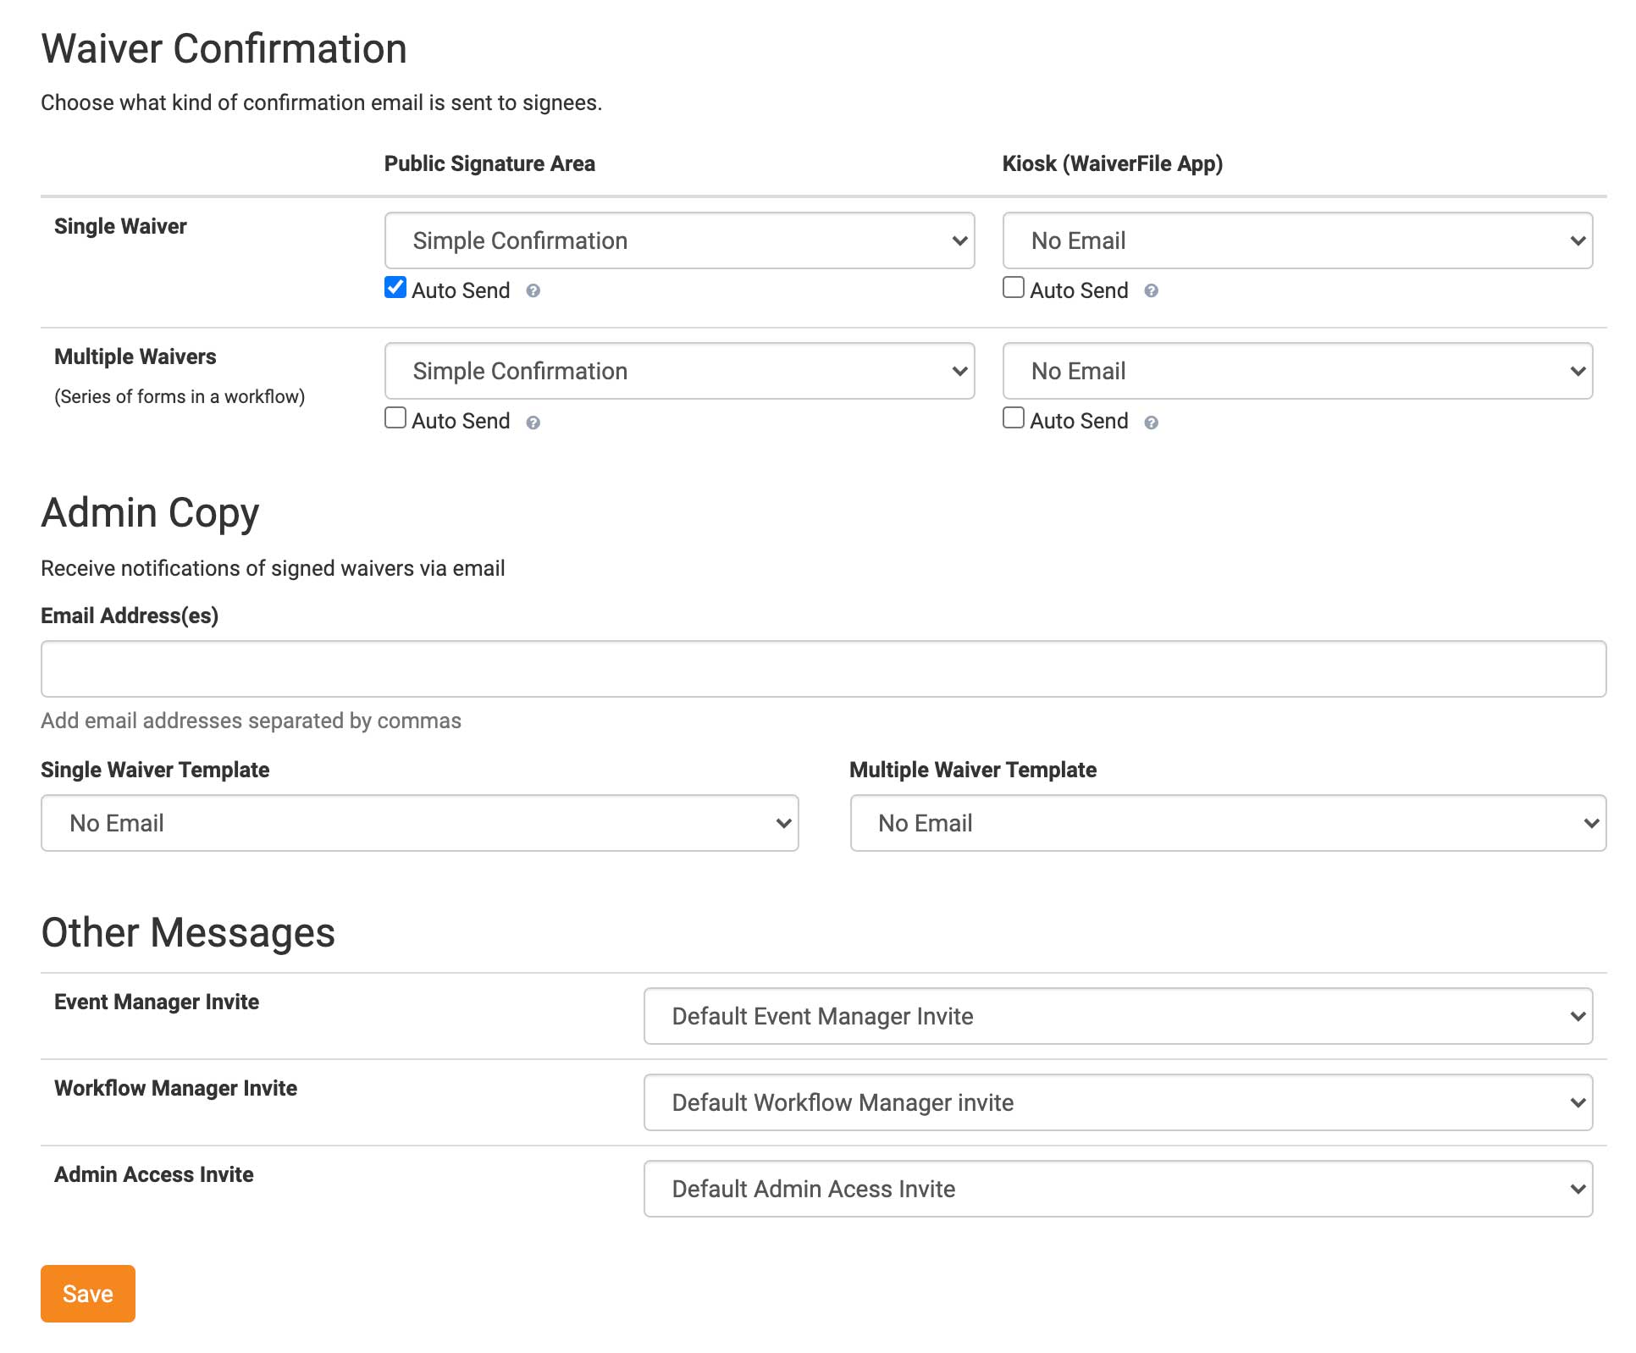Image resolution: width=1636 pixels, height=1353 pixels.
Task: Enable Single Waiver kiosk Auto Send checkbox
Action: click(1014, 288)
